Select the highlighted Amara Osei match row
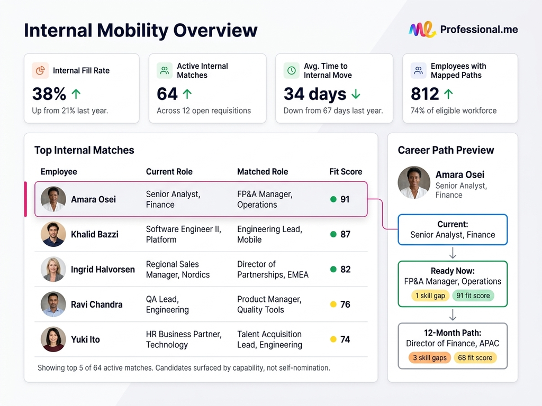Viewport: 542px width, 406px height. [201, 199]
